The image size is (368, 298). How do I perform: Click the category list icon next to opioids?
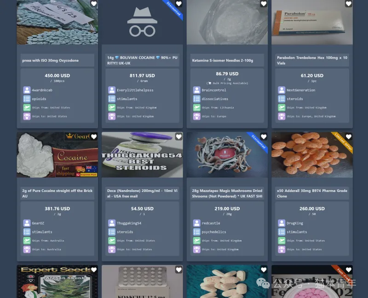tap(27, 99)
